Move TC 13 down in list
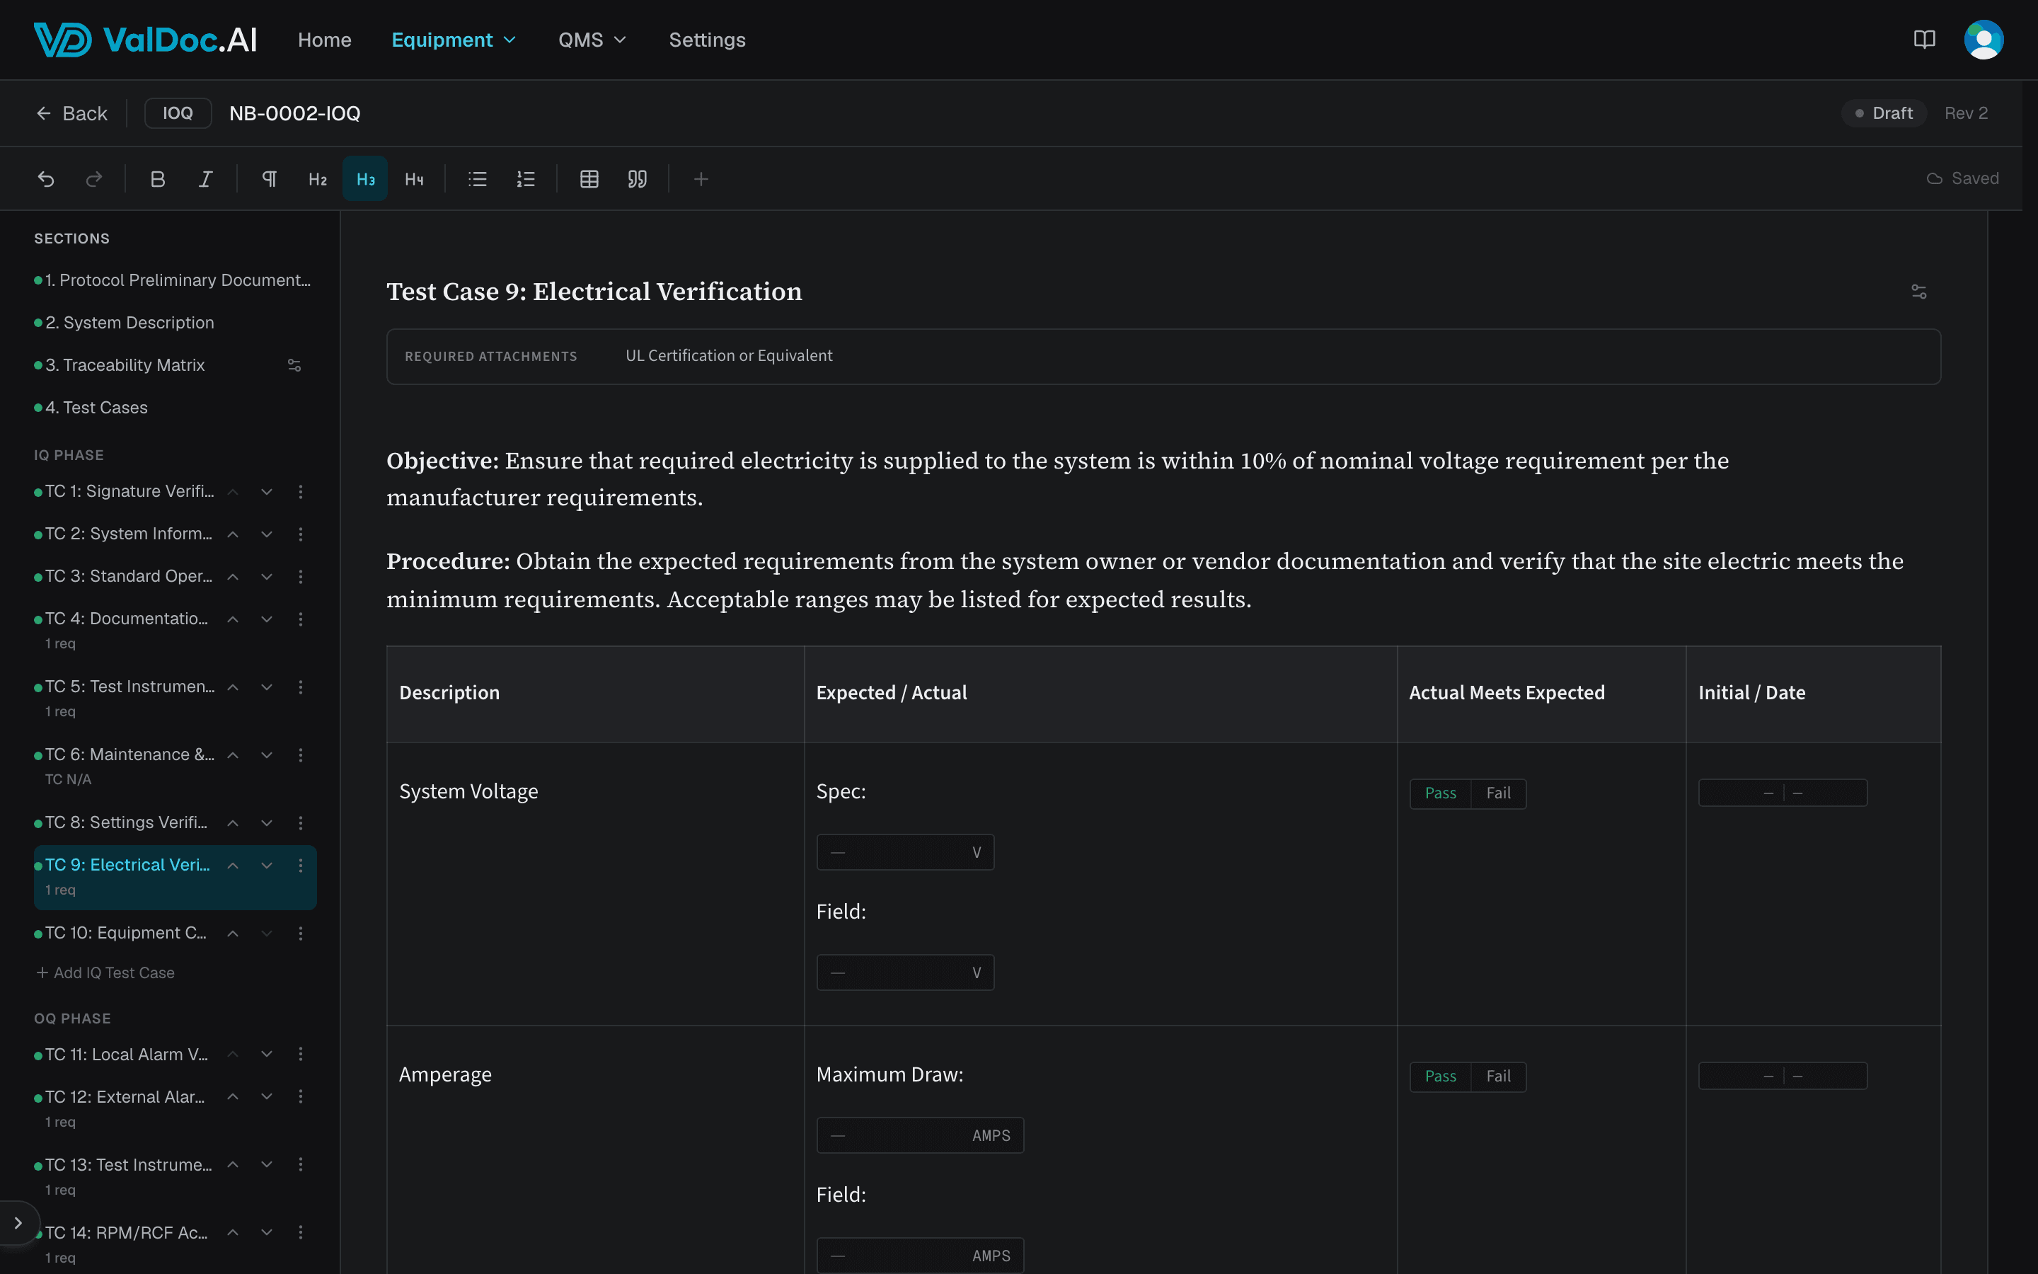The height and width of the screenshot is (1274, 2038). 267,1164
